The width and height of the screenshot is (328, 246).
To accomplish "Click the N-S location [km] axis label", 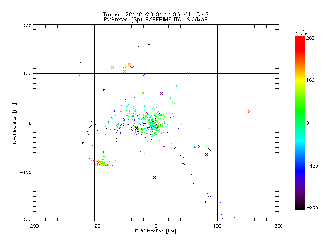I will (x=15, y=123).
